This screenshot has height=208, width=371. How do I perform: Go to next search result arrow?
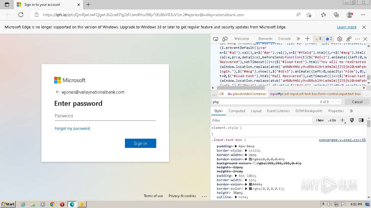[x=339, y=102]
